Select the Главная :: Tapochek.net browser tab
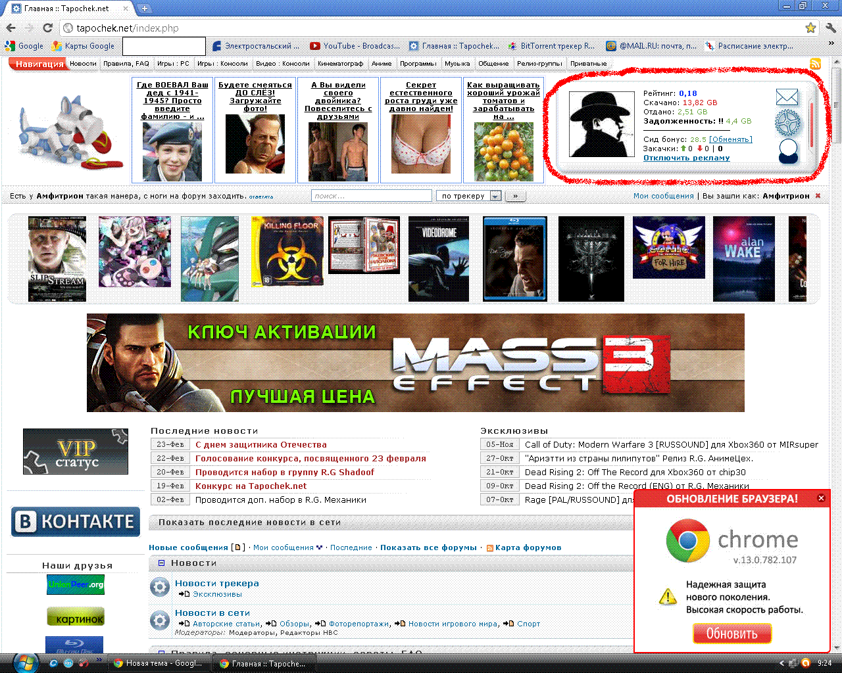 pos(67,9)
